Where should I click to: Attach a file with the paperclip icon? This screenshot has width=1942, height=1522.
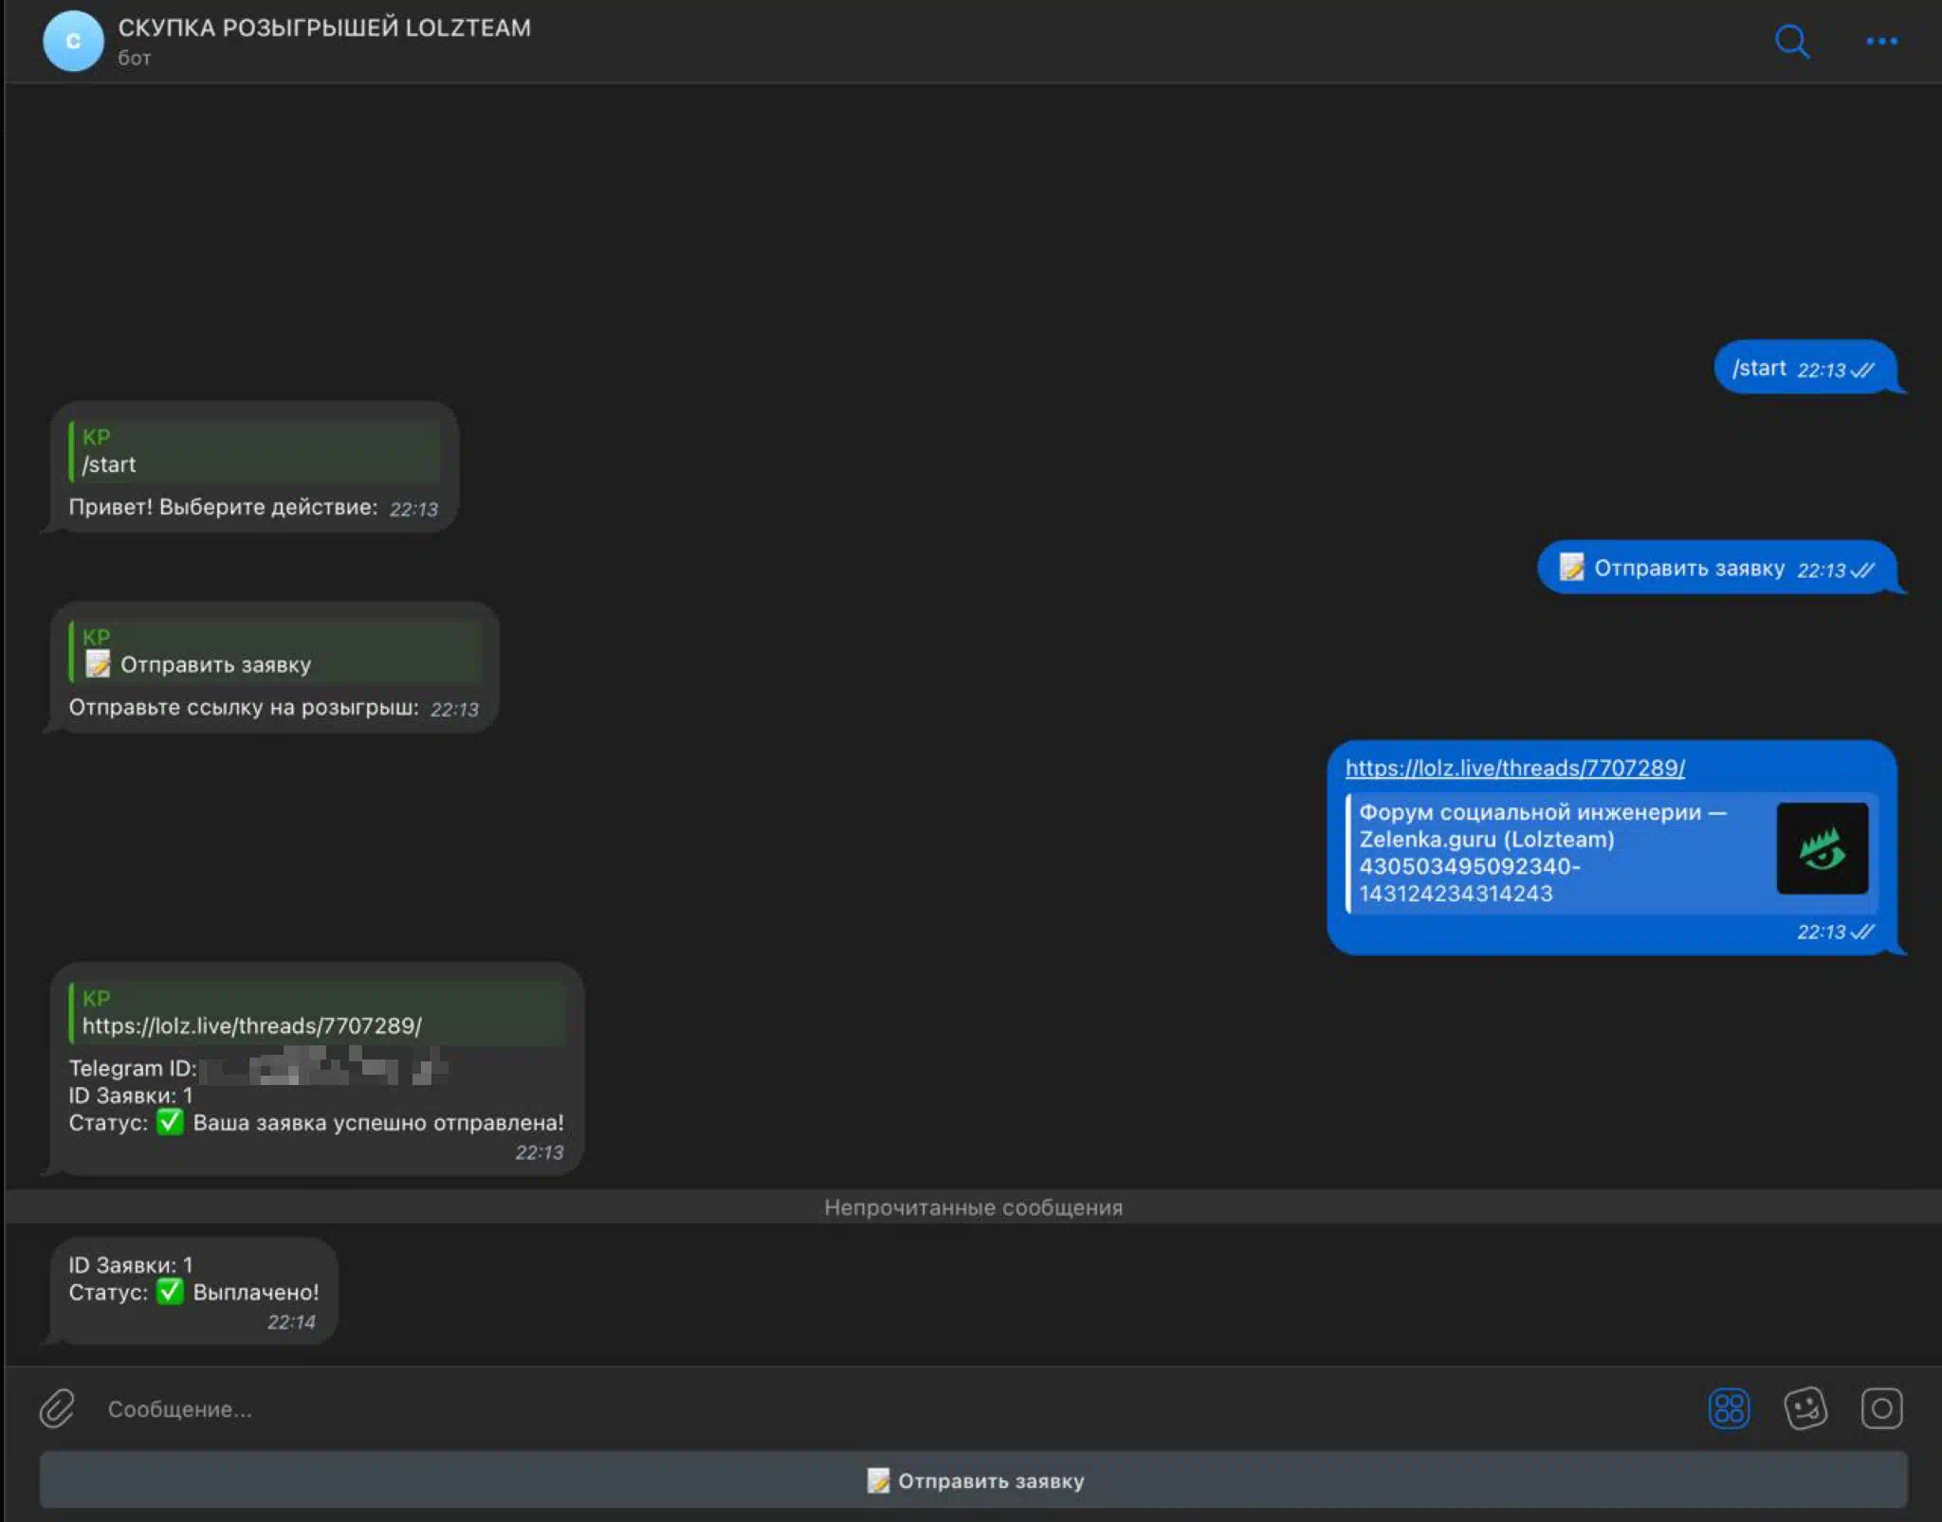click(x=57, y=1408)
